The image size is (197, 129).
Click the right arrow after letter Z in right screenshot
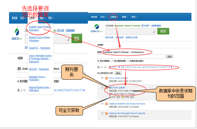click(x=172, y=67)
